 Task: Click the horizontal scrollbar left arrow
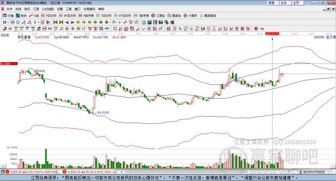click(122, 172)
